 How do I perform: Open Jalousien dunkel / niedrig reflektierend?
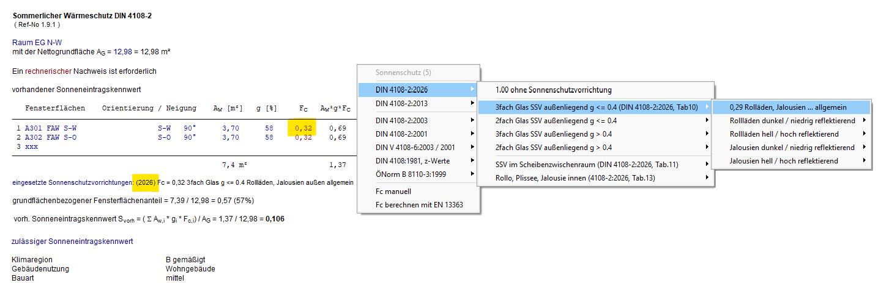792,147
